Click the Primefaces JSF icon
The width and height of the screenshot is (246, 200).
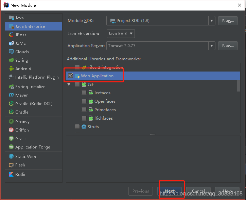91,110
